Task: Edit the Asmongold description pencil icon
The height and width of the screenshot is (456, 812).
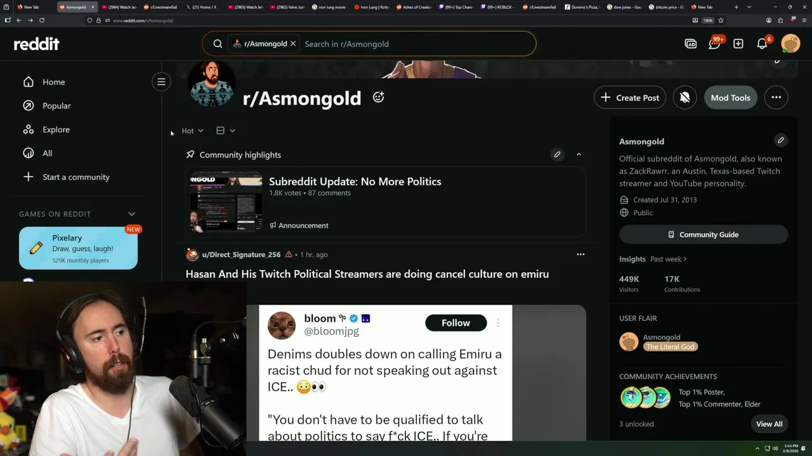Action: tap(781, 140)
